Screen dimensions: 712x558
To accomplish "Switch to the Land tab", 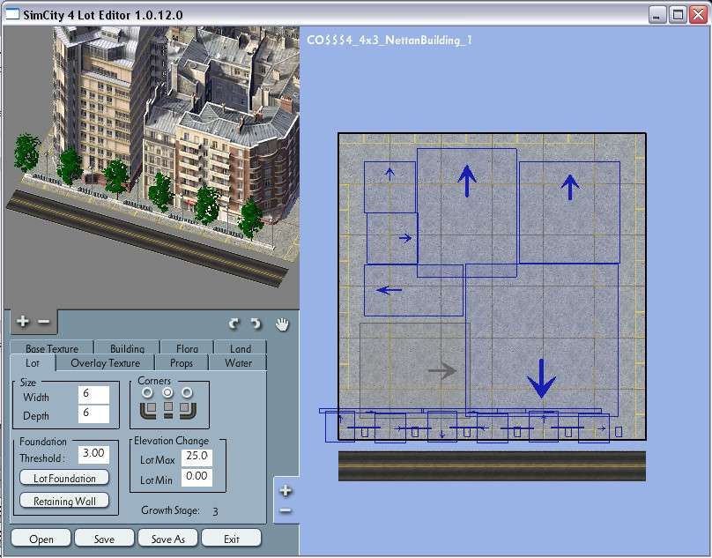I will click(241, 348).
